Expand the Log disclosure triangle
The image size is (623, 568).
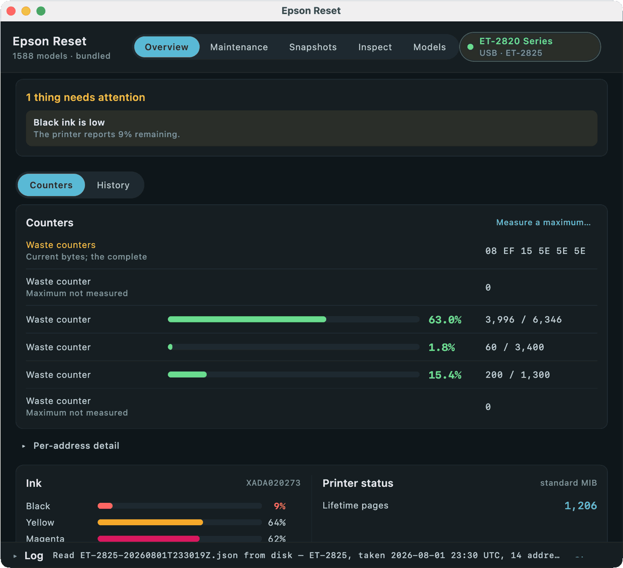pyautogui.click(x=15, y=556)
